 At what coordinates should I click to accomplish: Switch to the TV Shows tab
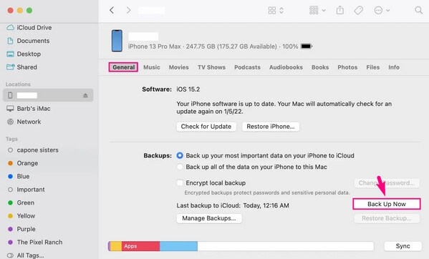click(211, 67)
